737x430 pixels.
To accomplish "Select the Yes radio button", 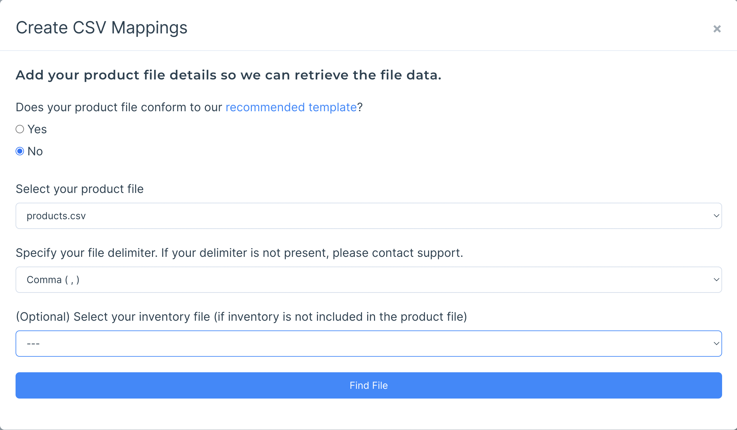I will point(20,129).
